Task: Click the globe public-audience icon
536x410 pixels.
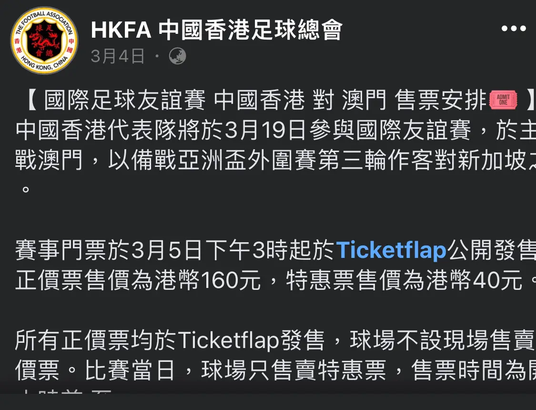Action: point(178,56)
